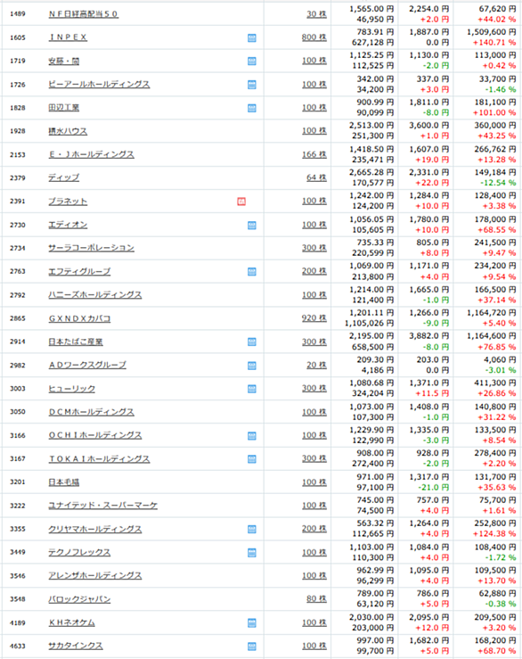Click the blue icon in the テクノフレックス row
This screenshot has width=522, height=659.
(x=252, y=553)
